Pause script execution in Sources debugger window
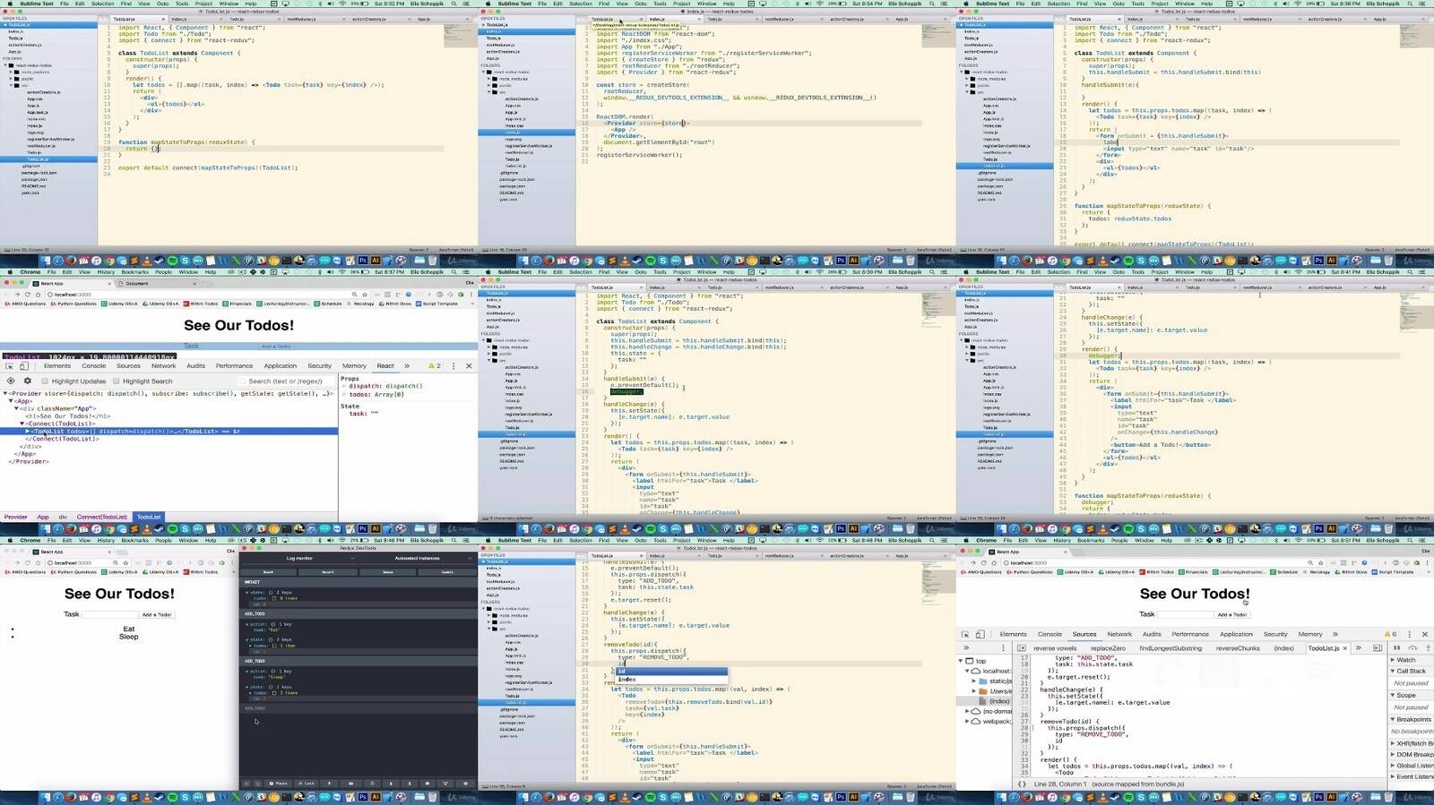 [x=1396, y=647]
